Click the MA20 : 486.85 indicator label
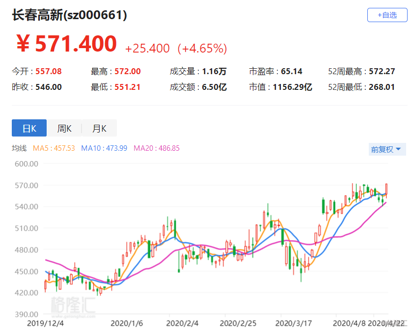 coord(157,148)
